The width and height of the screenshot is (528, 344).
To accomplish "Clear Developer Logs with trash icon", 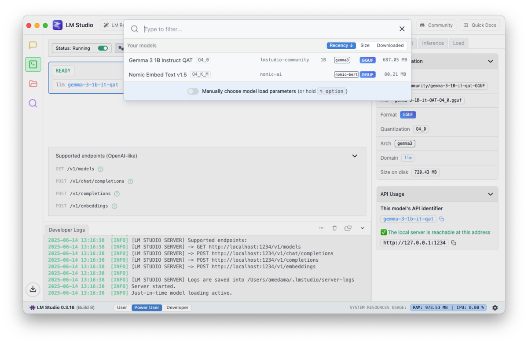I will coord(334,228).
